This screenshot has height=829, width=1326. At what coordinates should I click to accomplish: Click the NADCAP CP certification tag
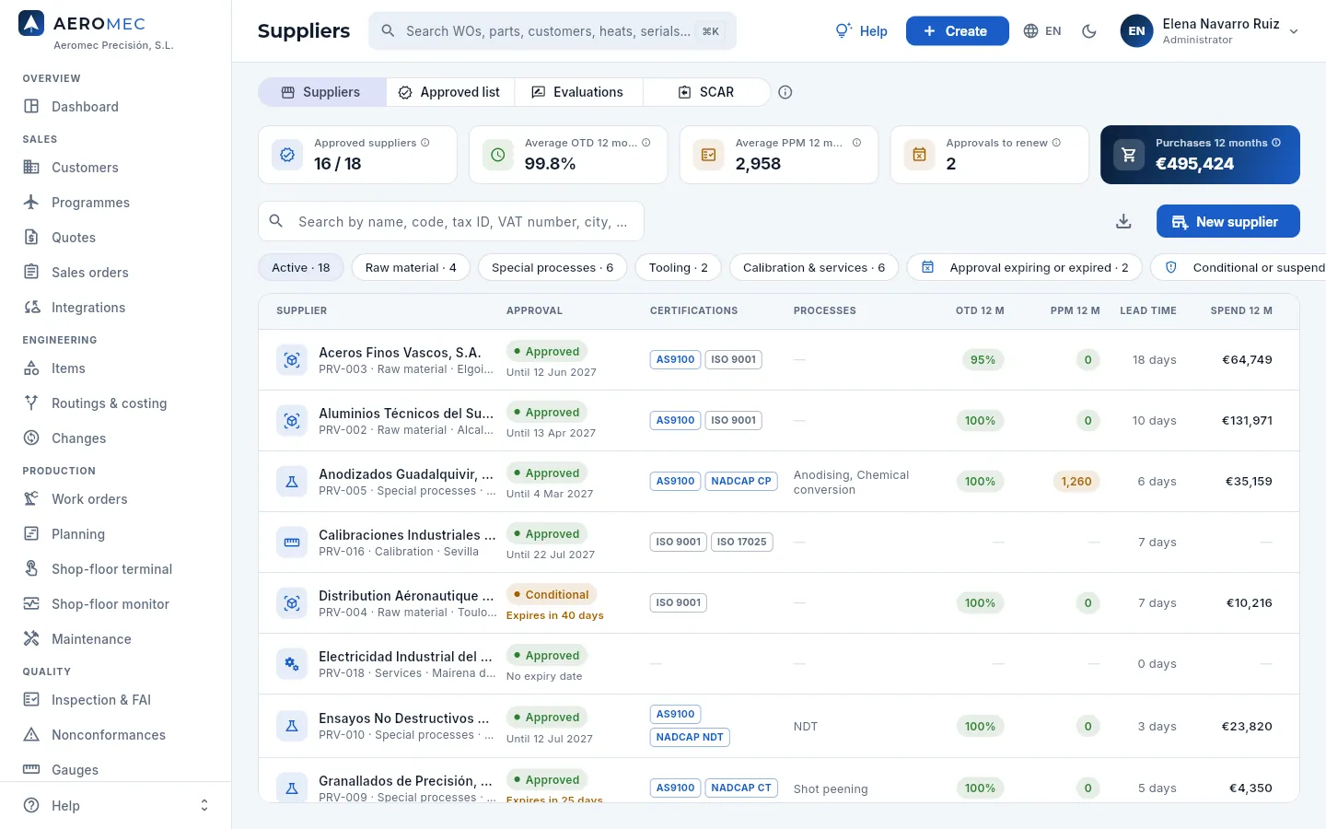(x=741, y=481)
